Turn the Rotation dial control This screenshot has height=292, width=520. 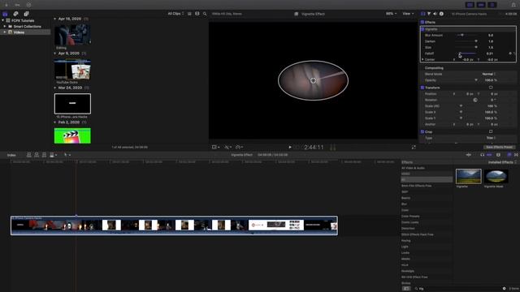point(475,100)
